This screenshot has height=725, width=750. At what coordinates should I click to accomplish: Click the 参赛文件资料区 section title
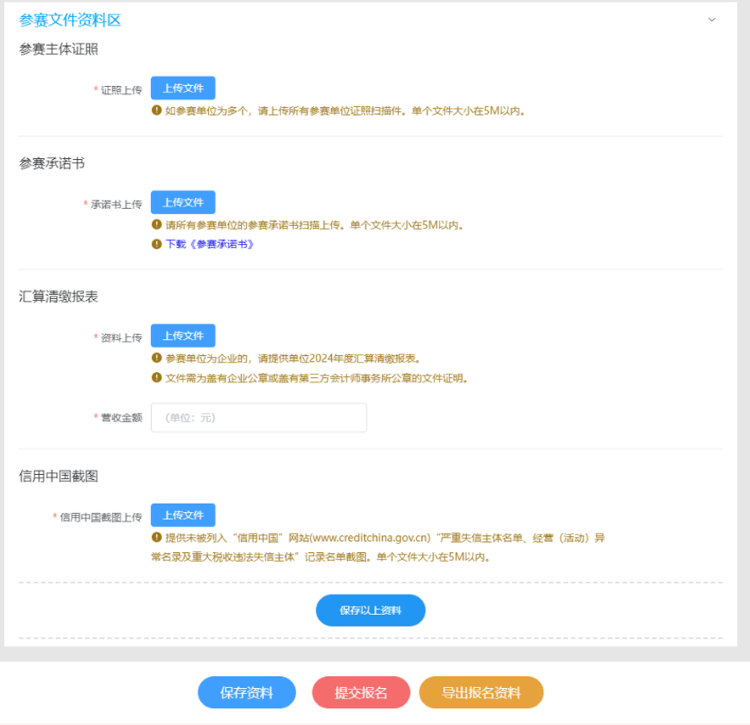[x=70, y=20]
